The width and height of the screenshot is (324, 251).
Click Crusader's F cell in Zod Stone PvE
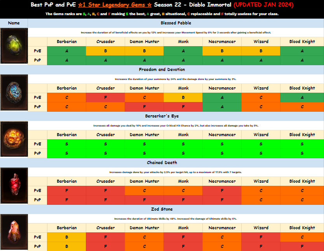pos(105,237)
